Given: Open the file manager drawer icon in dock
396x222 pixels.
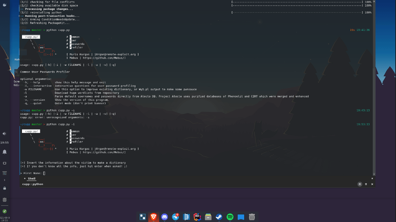Looking at the screenshot, I should click(208, 217).
